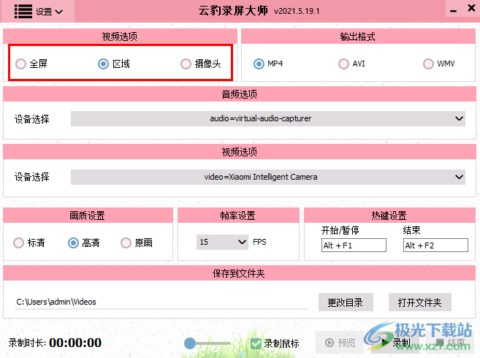Viewport: 480px width, 358px height.
Task: Open the FPS frame rate dropdown
Action: coord(222,242)
